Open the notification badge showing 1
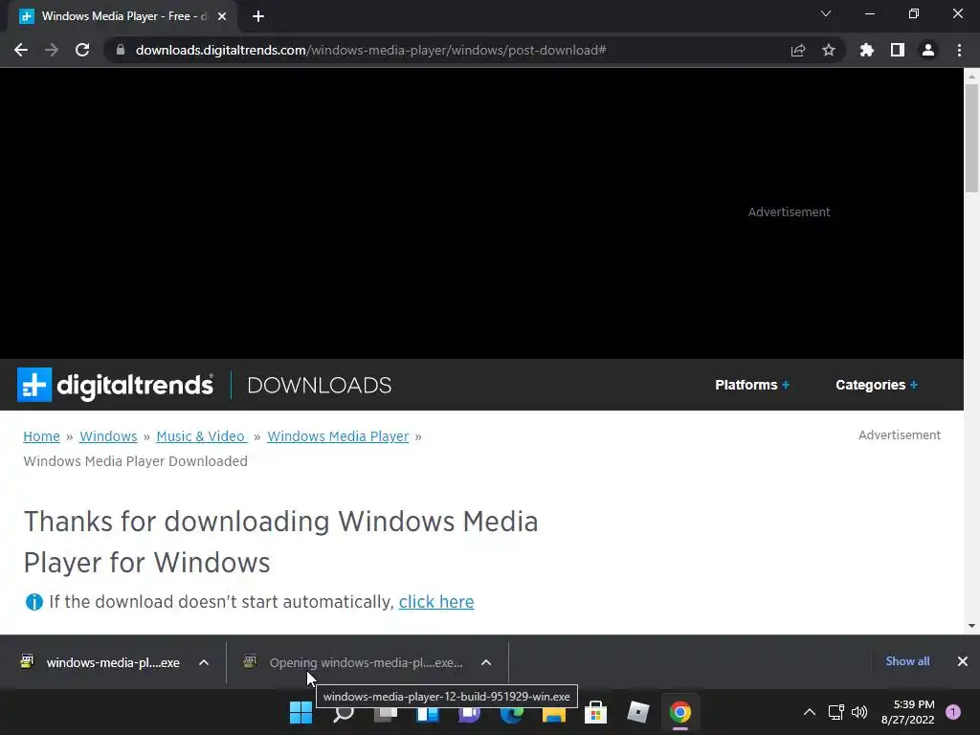 click(x=952, y=712)
